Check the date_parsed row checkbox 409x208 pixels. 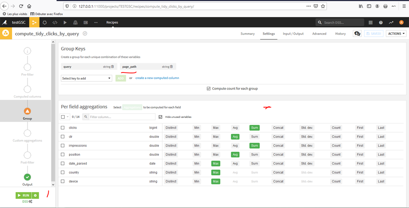[x=63, y=163]
